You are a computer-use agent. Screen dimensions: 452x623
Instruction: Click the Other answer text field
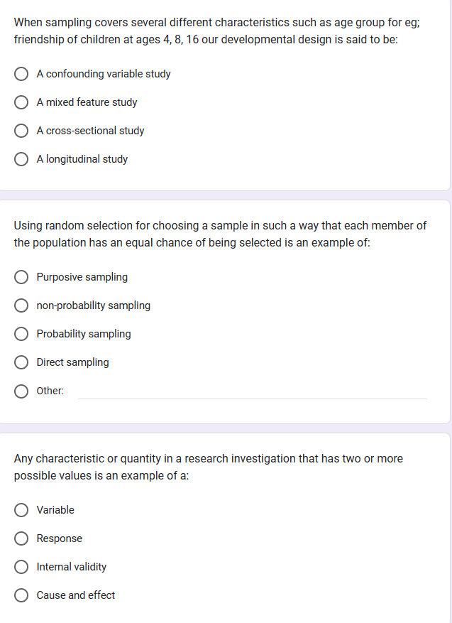point(252,390)
